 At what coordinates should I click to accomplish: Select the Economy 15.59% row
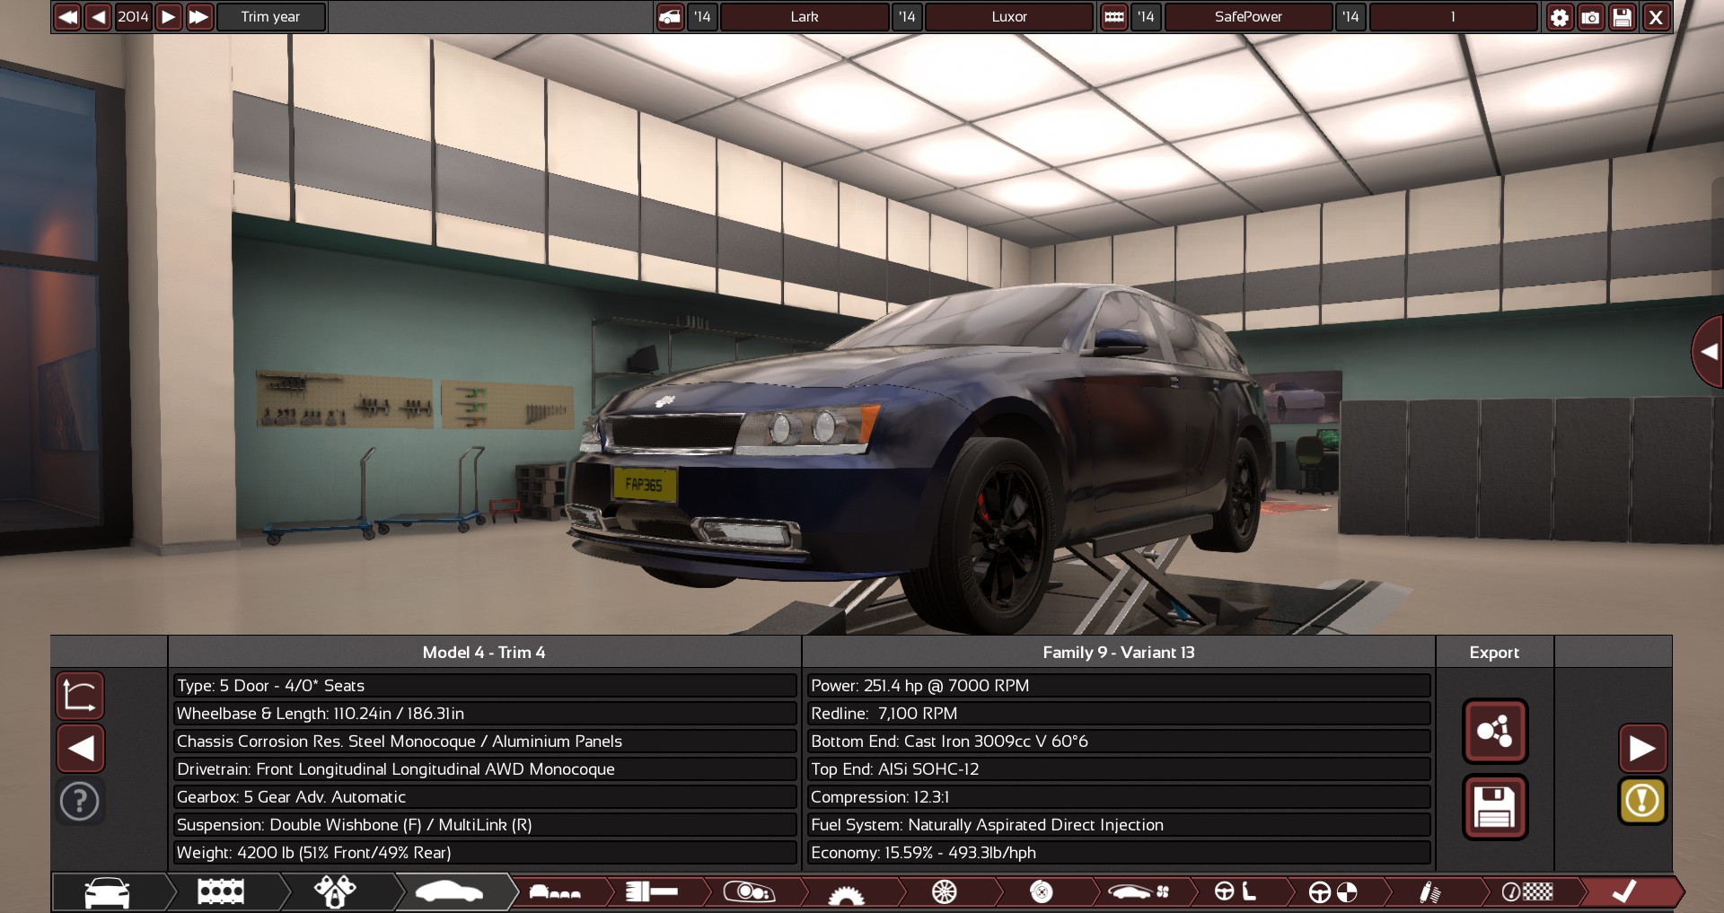pos(1119,853)
